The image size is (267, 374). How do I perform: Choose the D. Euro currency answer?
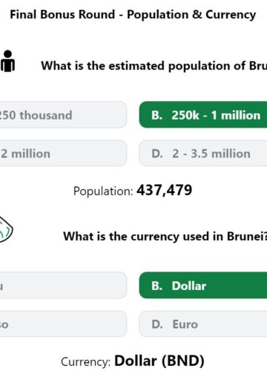click(203, 324)
